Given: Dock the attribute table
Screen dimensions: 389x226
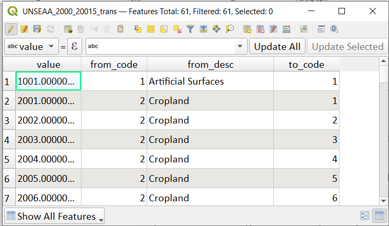Looking at the screenshot, I should coord(321,29).
